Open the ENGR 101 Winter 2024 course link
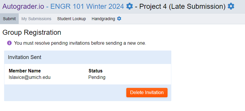Viewport: 245px width, 111px height. click(x=87, y=6)
